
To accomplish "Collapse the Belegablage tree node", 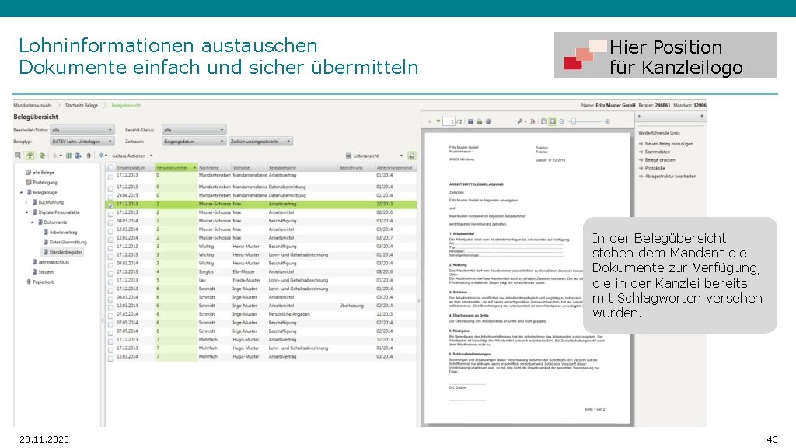I will tap(21, 193).
